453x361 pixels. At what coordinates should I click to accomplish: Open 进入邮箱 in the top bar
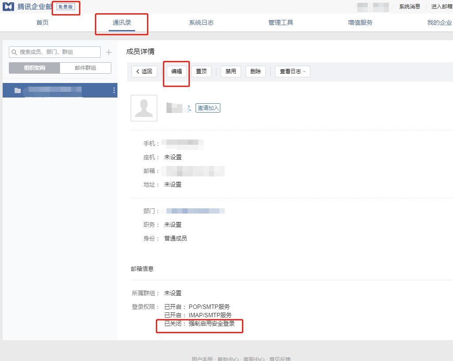click(440, 7)
